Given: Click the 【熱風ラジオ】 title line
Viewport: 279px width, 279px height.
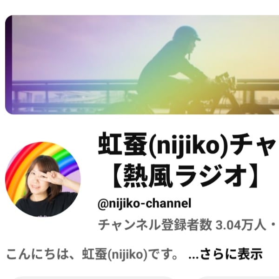Looking at the screenshot, I should (x=185, y=176).
